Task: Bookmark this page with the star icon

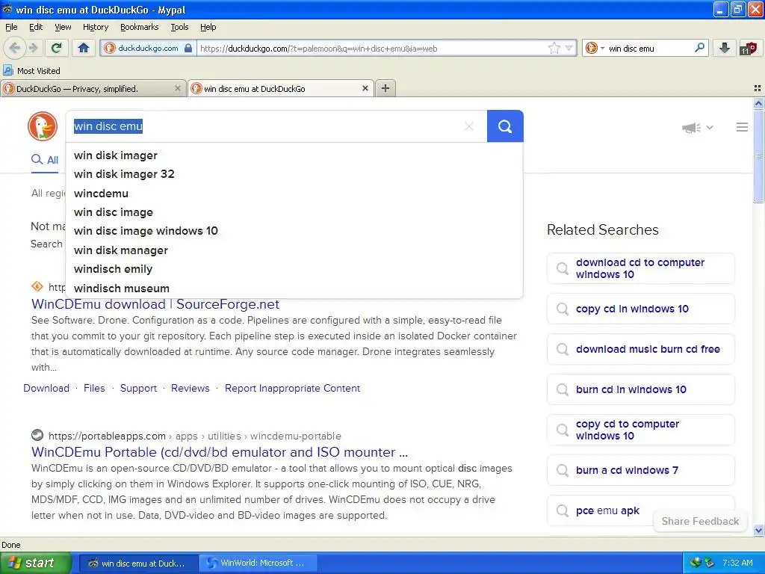Action: [x=554, y=48]
